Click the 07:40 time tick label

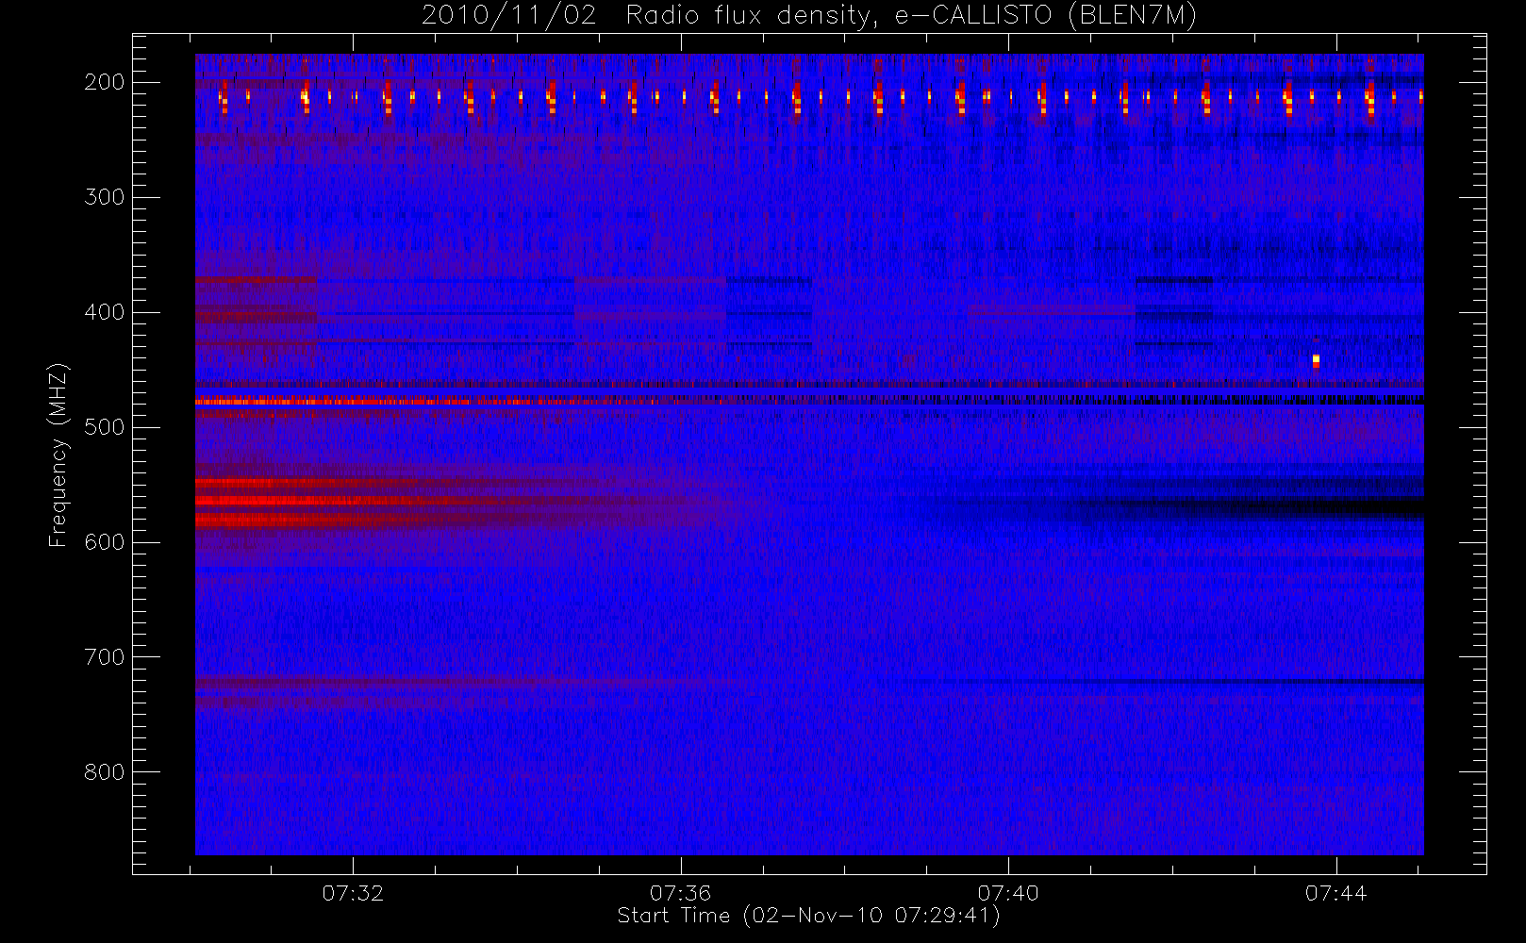pyautogui.click(x=1008, y=893)
